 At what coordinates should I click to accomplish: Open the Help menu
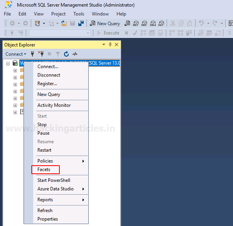(x=121, y=14)
